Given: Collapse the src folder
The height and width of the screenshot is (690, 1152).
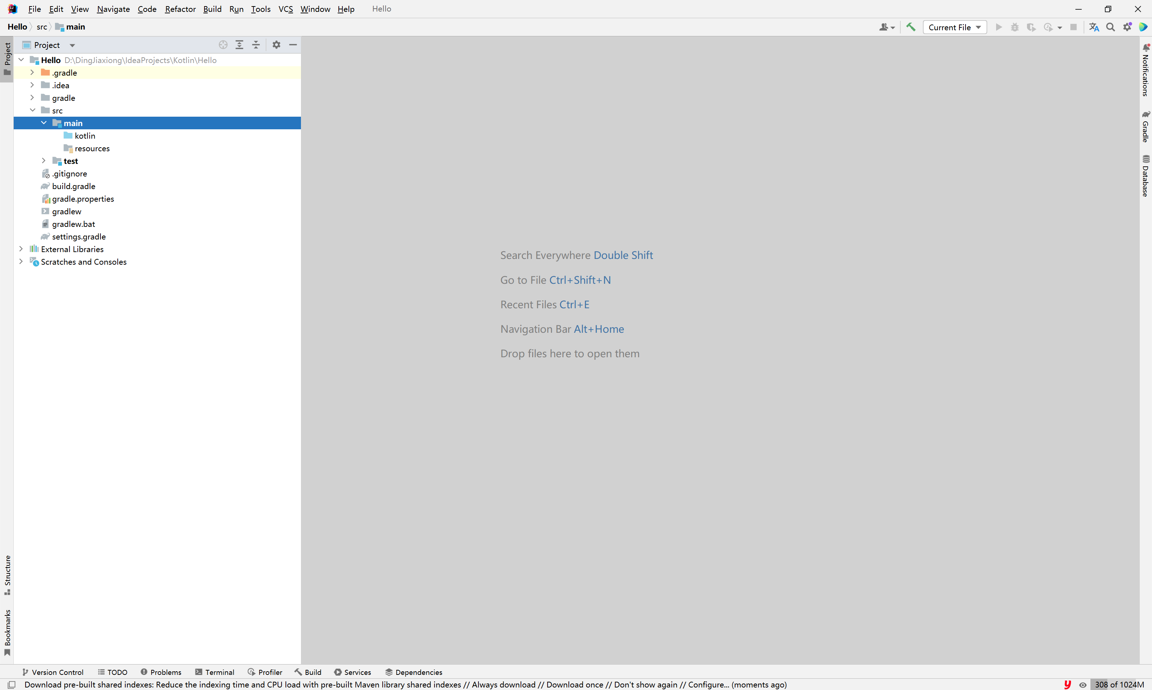Looking at the screenshot, I should [32, 110].
